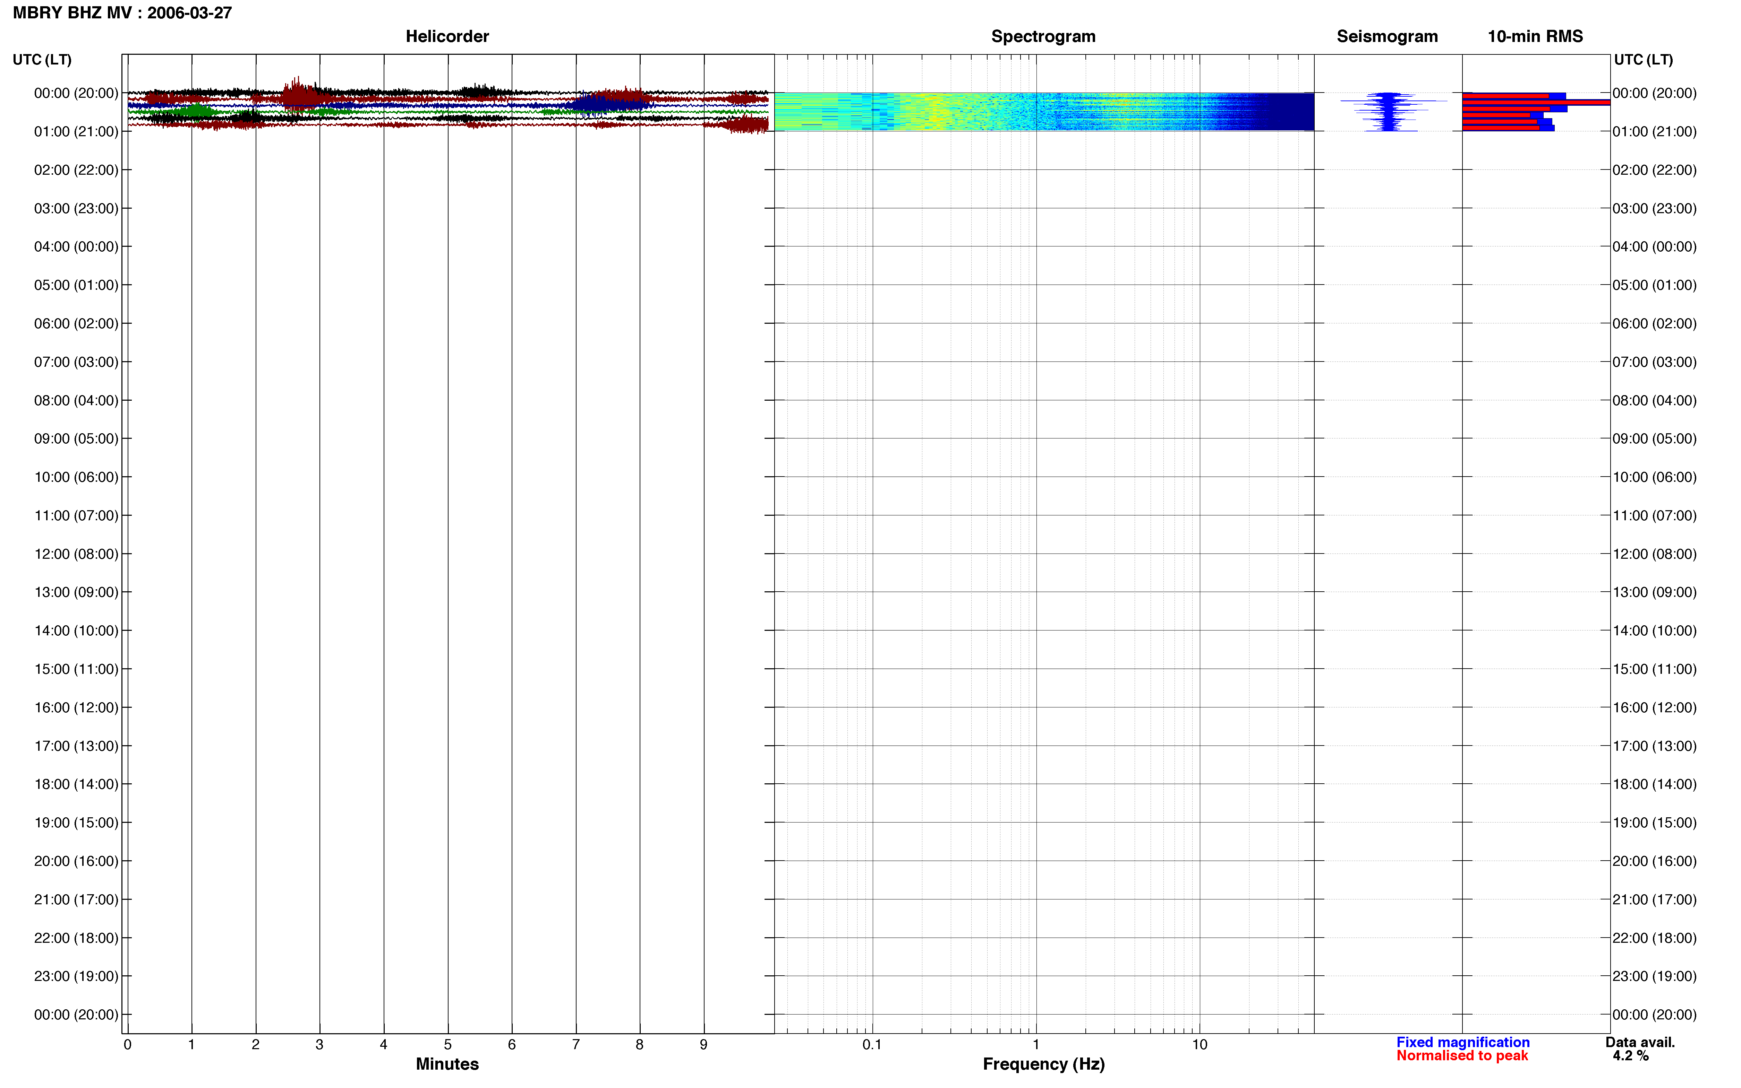Viewport: 1741px width, 1088px height.
Task: Click the colored spectrogram strip for 00:00-01:00
Action: point(1044,112)
